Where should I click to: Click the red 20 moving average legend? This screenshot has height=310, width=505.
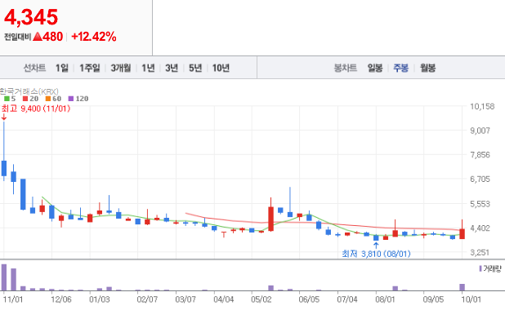tap(30, 99)
